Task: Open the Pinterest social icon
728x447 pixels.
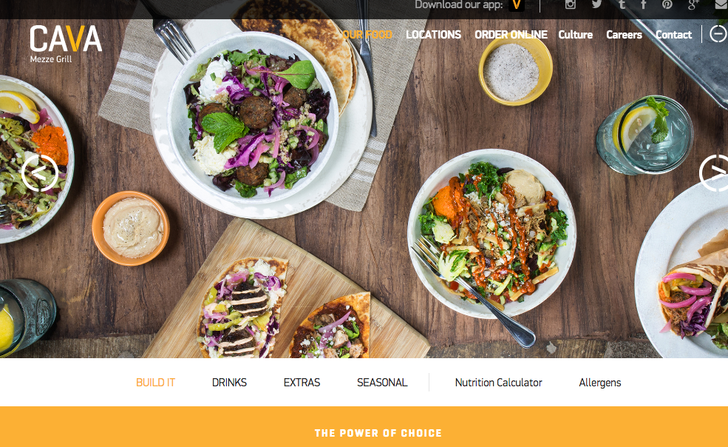Action: (x=667, y=4)
